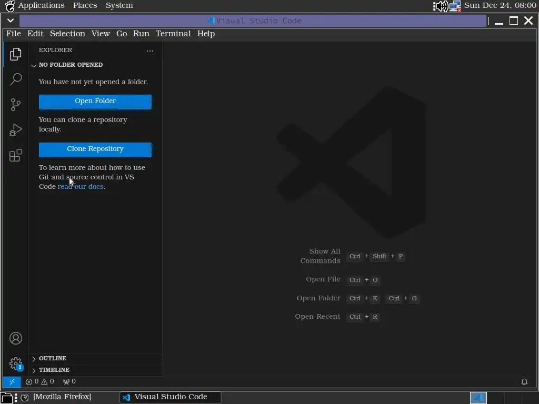The height and width of the screenshot is (404, 539).
Task: Open the Applications menu in top panel
Action: (x=41, y=5)
